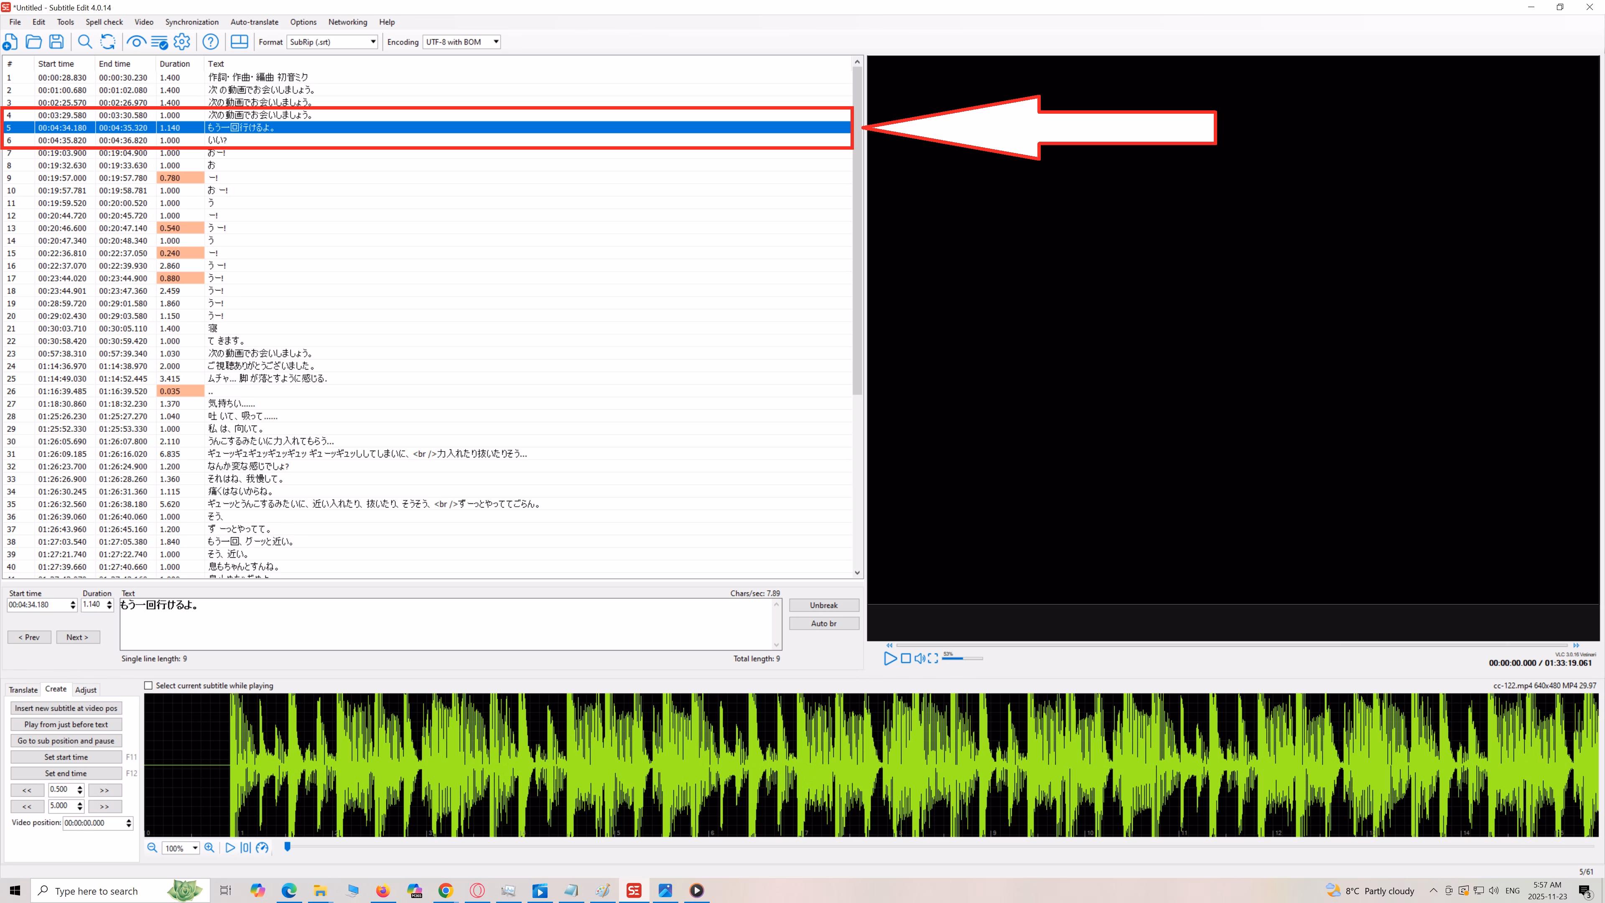
Task: Switch to the Adjust tab
Action: coord(85,690)
